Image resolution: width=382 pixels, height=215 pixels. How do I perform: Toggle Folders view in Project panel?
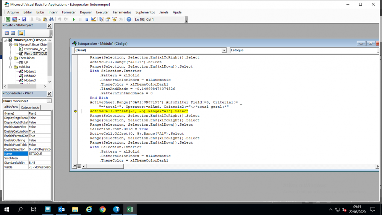tap(21, 33)
